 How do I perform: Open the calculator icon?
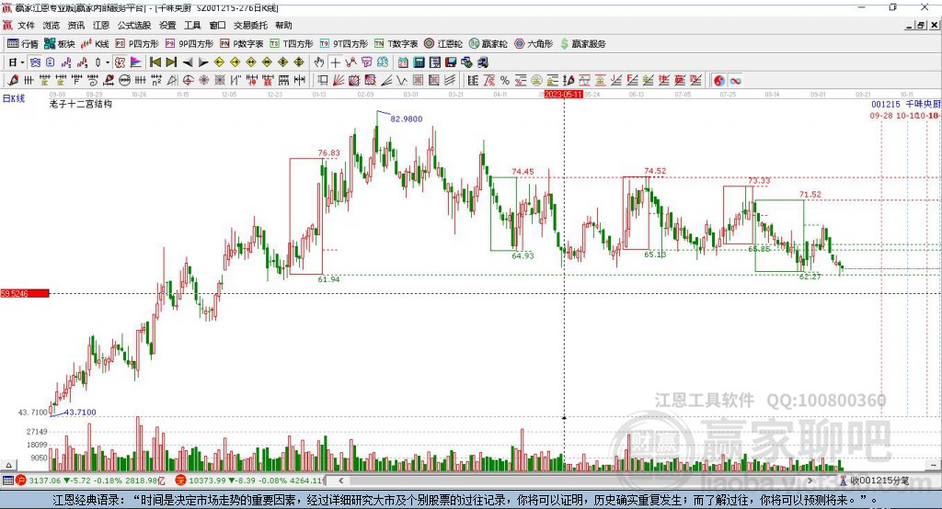point(419,62)
